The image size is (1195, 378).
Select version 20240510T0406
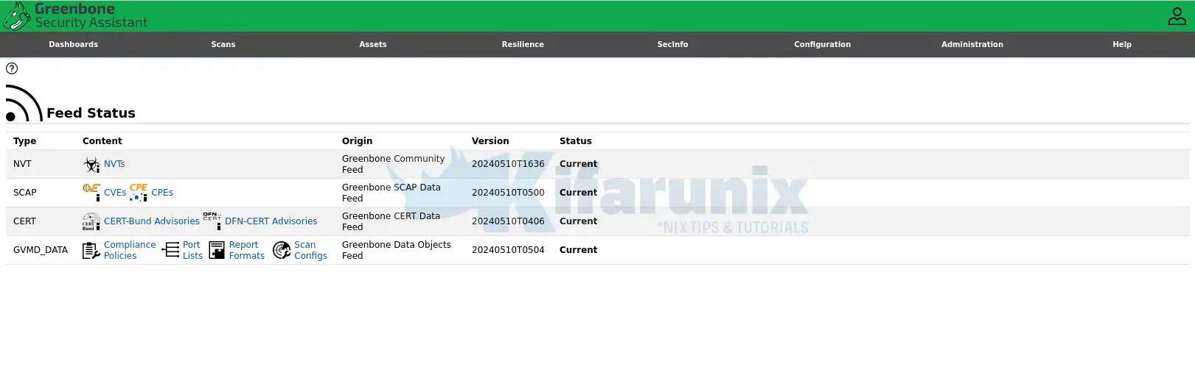(508, 221)
